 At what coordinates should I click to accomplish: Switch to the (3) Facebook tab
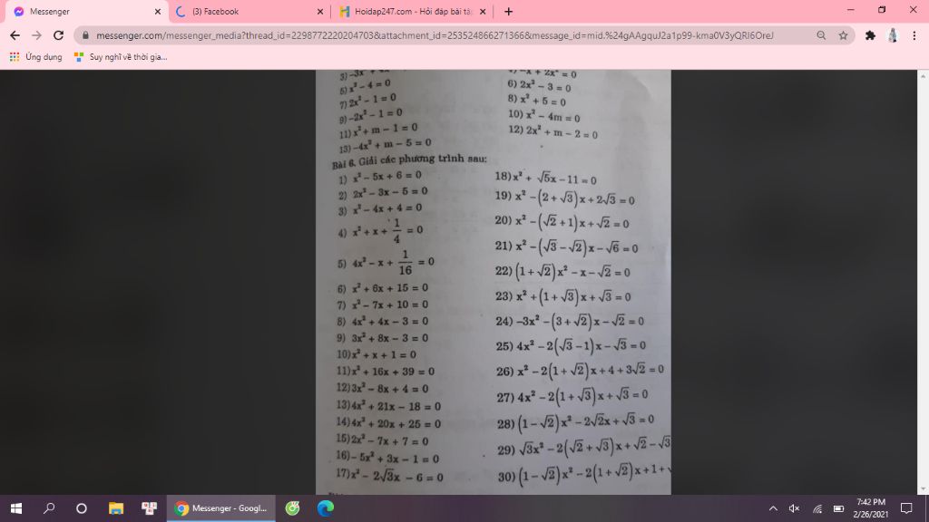click(249, 11)
